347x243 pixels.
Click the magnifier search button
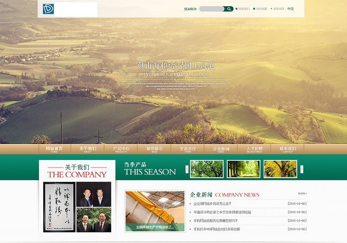click(229, 9)
